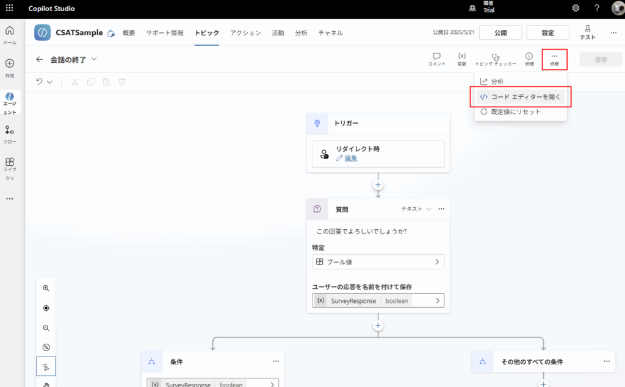Click the undo arrow icon
The height and width of the screenshot is (387, 625).
coord(40,82)
